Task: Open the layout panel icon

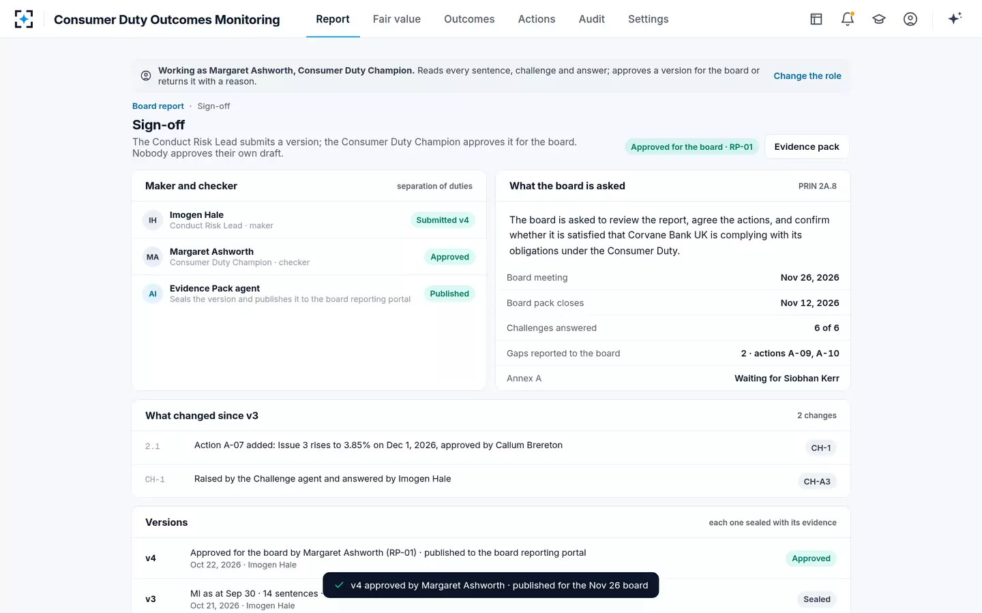Action: pyautogui.click(x=816, y=19)
